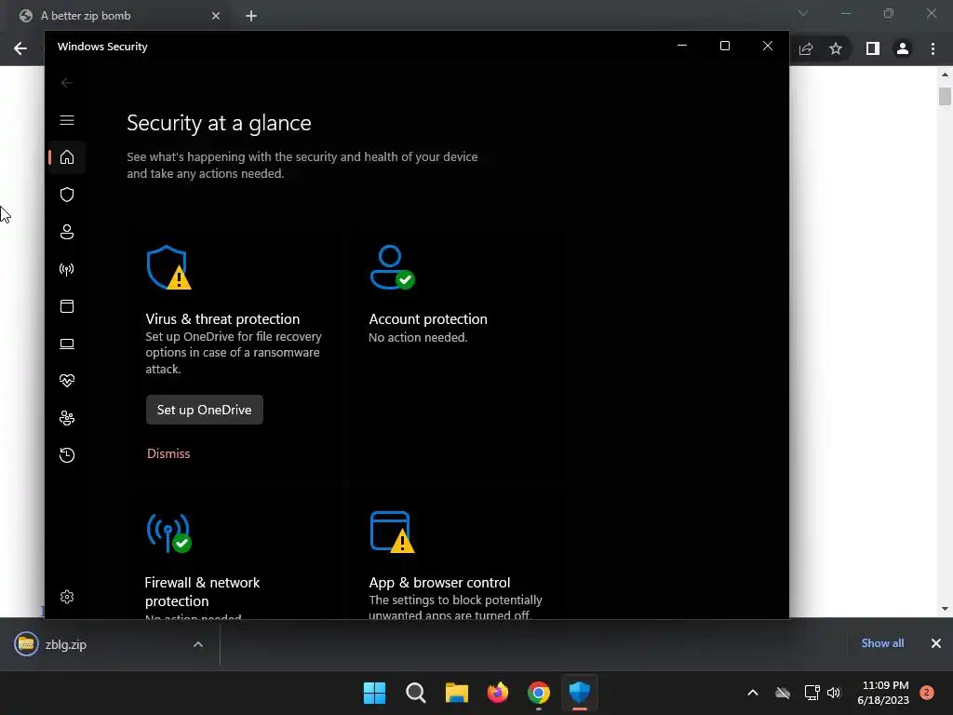This screenshot has height=715, width=953.
Task: Click the Chrome page scrollbar thumb
Action: click(x=945, y=96)
